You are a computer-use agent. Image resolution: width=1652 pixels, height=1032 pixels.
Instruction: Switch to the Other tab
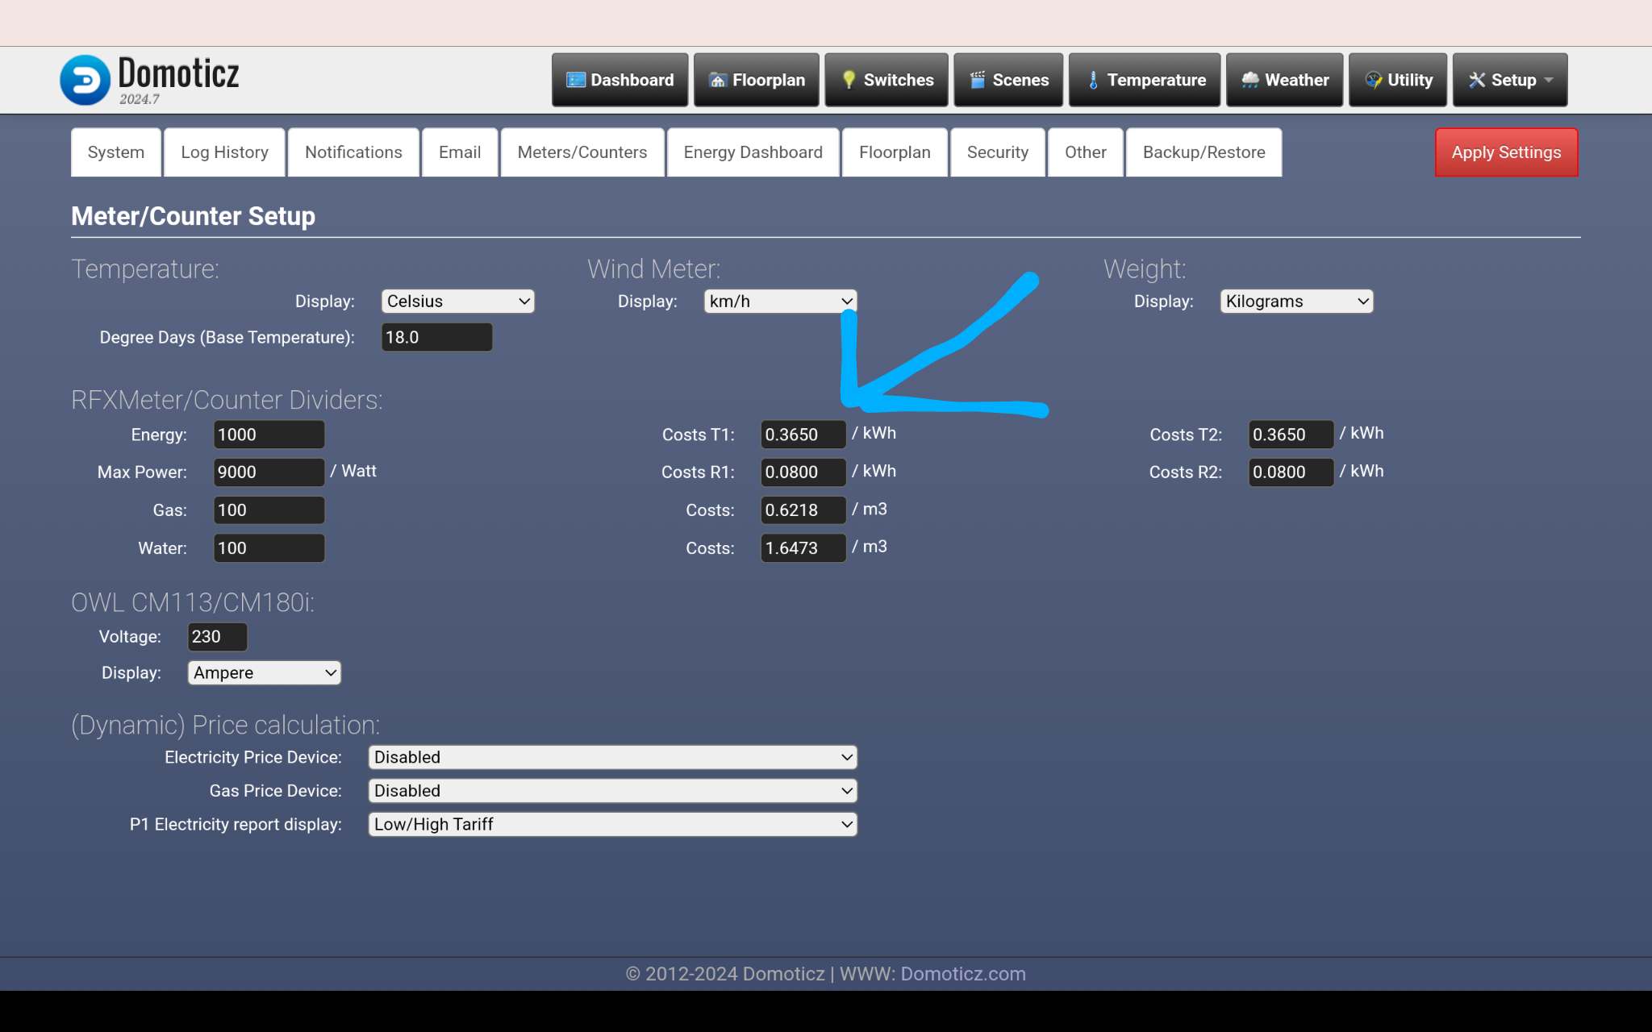tap(1086, 152)
